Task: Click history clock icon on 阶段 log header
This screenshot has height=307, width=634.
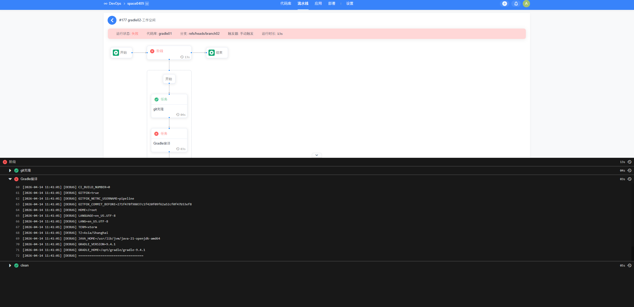Action: pyautogui.click(x=629, y=162)
